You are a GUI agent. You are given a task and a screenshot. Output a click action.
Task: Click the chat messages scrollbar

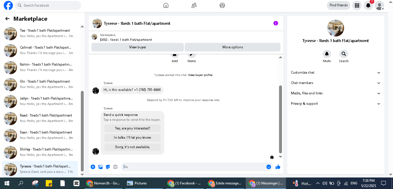[281, 119]
